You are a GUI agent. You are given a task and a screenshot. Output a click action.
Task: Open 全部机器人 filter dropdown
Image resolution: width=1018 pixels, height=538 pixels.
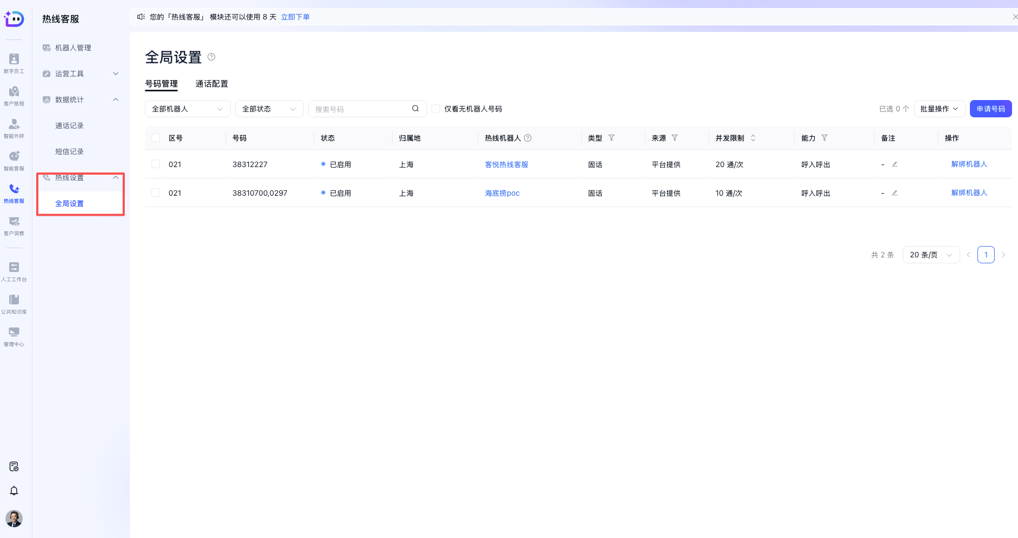pos(187,109)
